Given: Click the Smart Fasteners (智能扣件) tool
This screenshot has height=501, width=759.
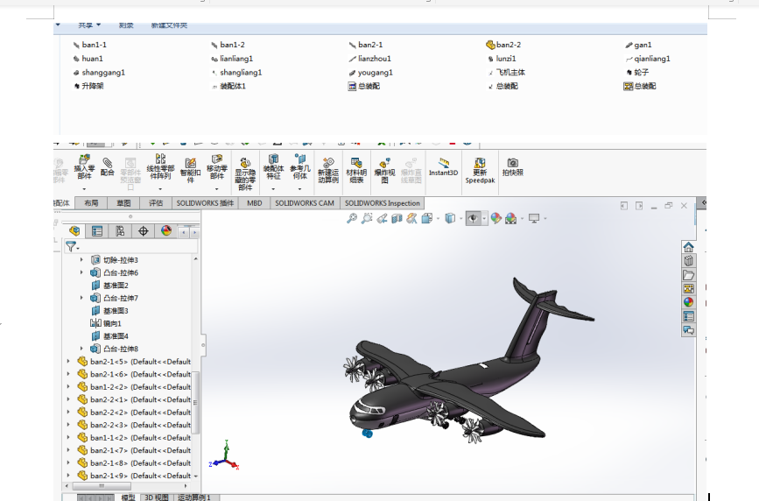Looking at the screenshot, I should (x=190, y=170).
